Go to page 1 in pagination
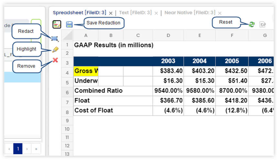The image size is (278, 160). 18,149
